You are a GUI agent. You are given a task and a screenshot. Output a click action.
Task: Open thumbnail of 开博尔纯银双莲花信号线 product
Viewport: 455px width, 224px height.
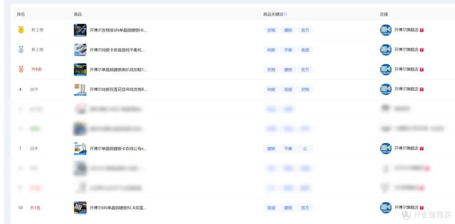(80, 89)
